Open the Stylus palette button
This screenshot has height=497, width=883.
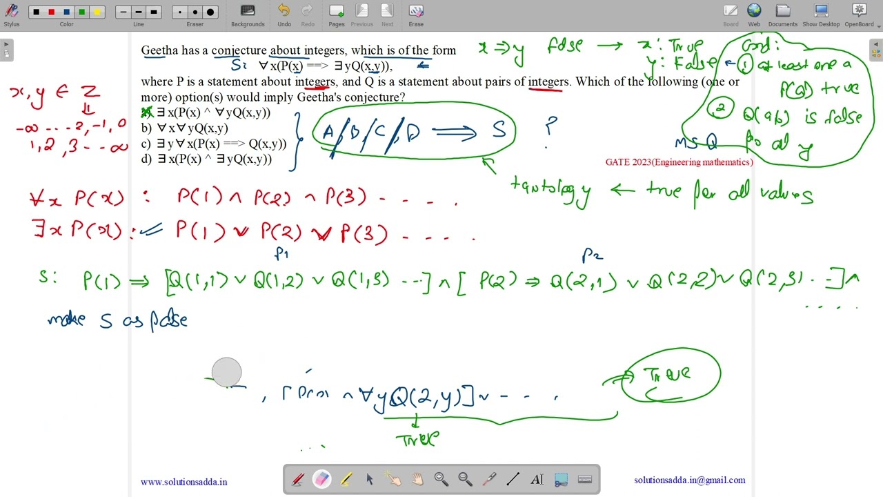click(12, 15)
